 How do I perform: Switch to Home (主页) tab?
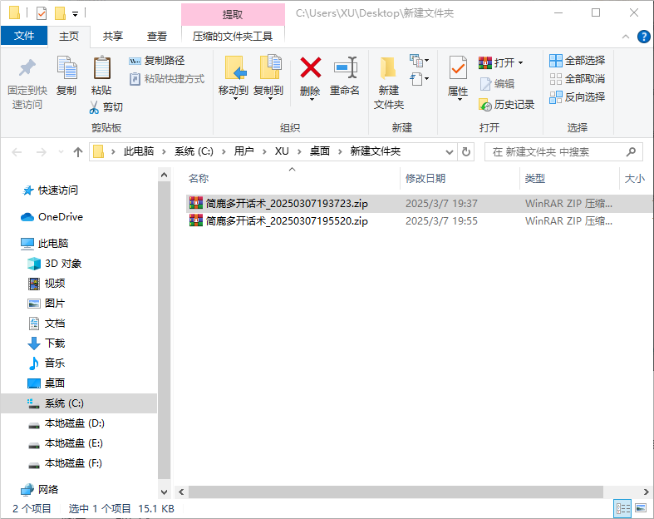69,37
